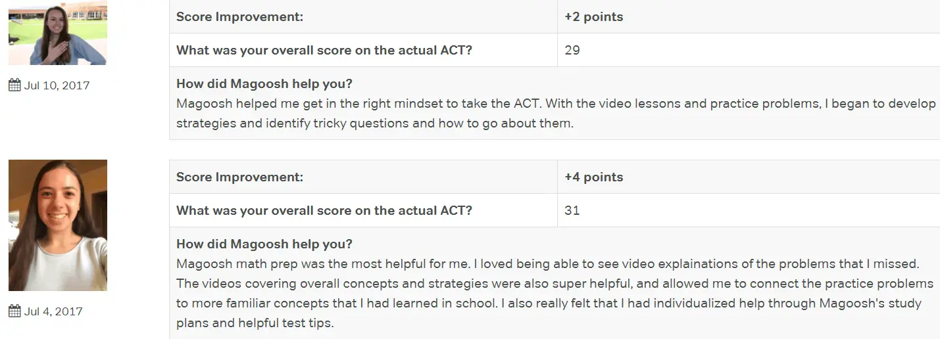
Task: Select the Jul 10, 2017 date label
Action: click(57, 85)
